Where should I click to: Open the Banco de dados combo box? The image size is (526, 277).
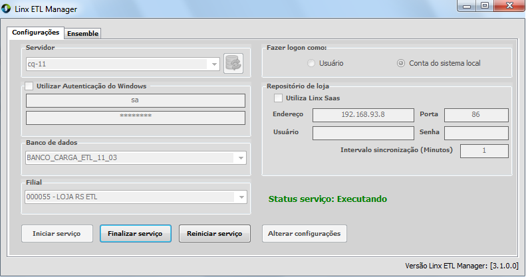[x=136, y=157]
